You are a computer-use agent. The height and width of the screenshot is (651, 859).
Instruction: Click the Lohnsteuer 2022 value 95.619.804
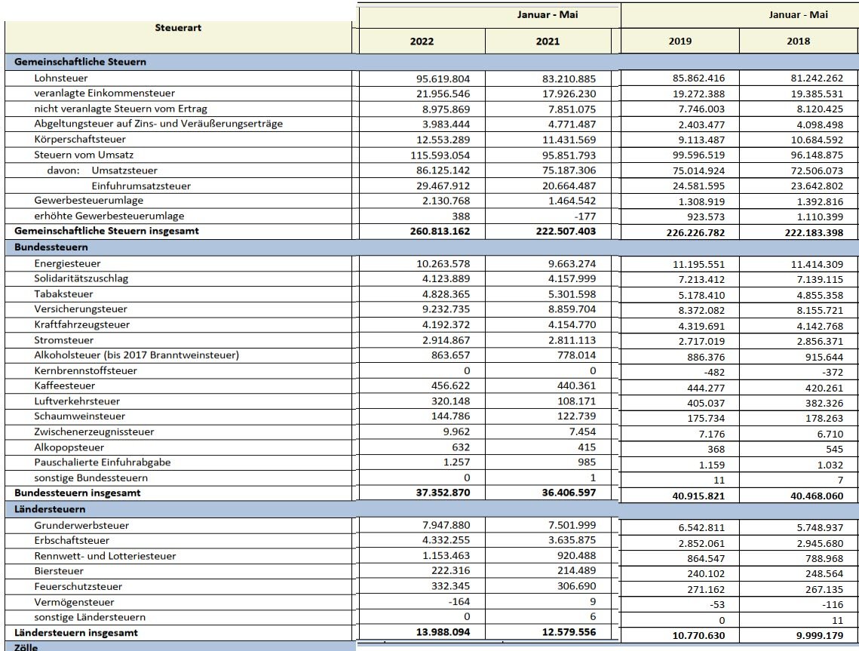click(x=443, y=79)
